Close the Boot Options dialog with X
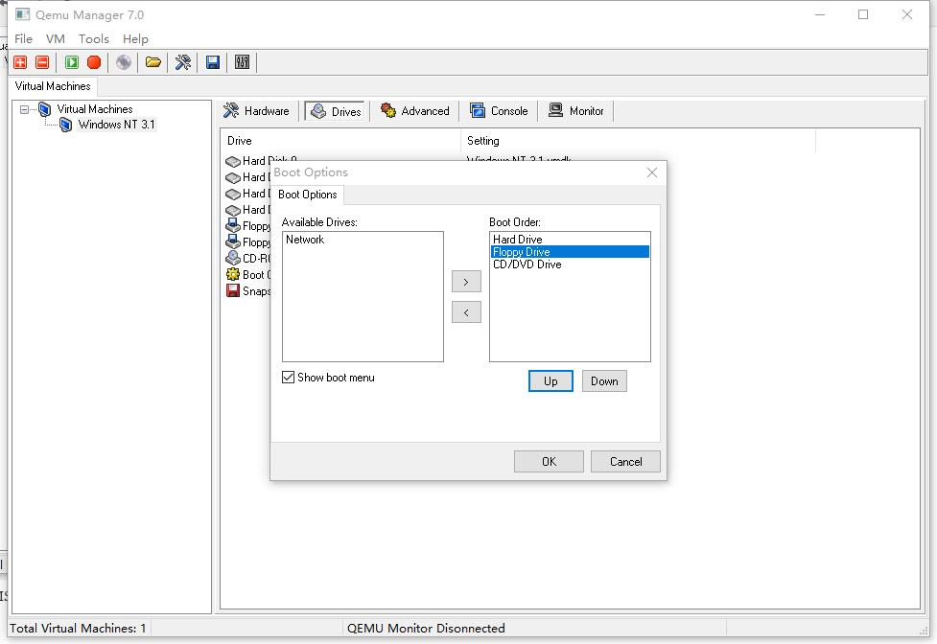The width and height of the screenshot is (937, 644). point(652,172)
